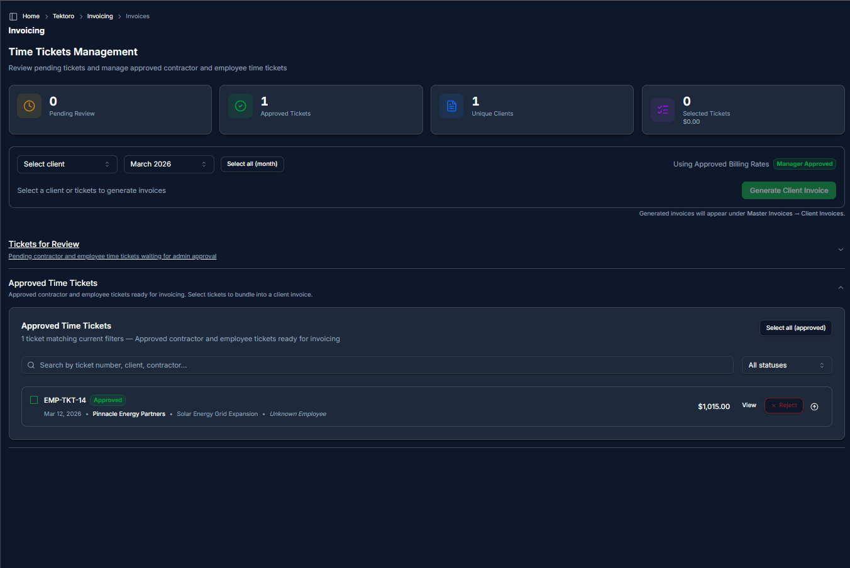Open the March 2026 month dropdown
The height and width of the screenshot is (568, 850).
(x=168, y=164)
